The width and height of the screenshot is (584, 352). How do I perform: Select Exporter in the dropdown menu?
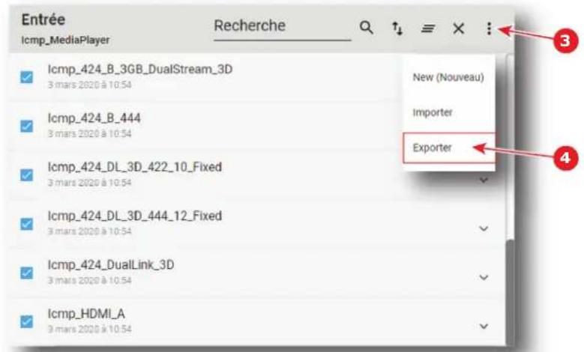tap(448, 148)
